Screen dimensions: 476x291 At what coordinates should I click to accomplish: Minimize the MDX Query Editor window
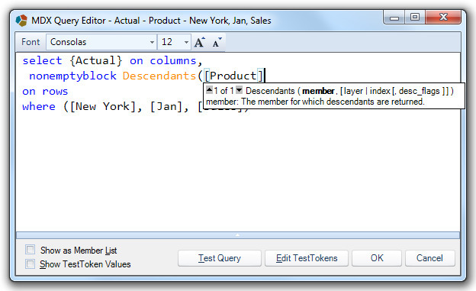(x=394, y=18)
